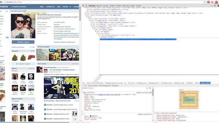Viewport: 219px width, 123px height.
Task: Collapse the div#page_body node
Action: click(91, 26)
